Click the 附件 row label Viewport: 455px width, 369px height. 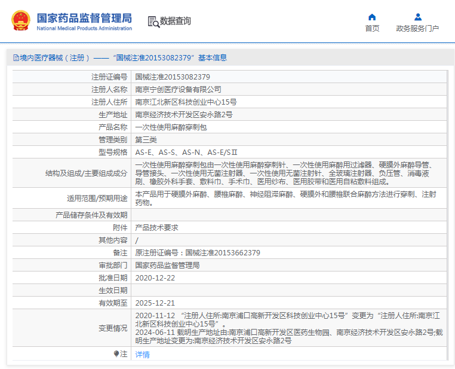(x=120, y=227)
